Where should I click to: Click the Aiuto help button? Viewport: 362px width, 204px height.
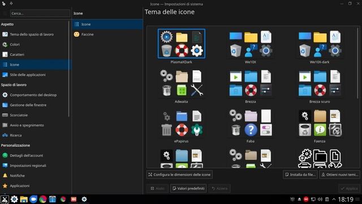coord(157,188)
